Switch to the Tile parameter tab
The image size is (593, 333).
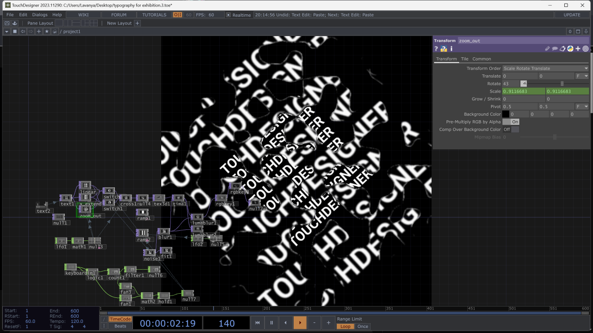click(x=464, y=59)
